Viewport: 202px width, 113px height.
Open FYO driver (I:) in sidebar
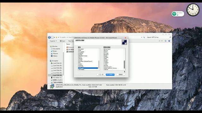coord(56,78)
